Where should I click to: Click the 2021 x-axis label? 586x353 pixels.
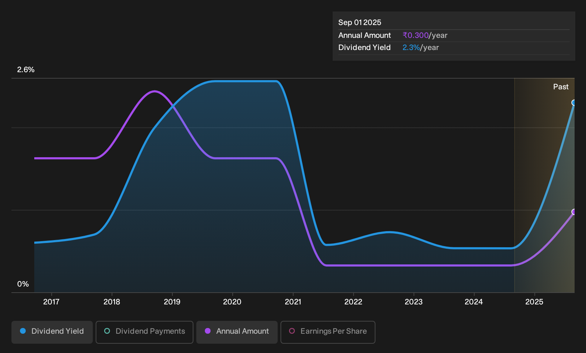pos(293,302)
